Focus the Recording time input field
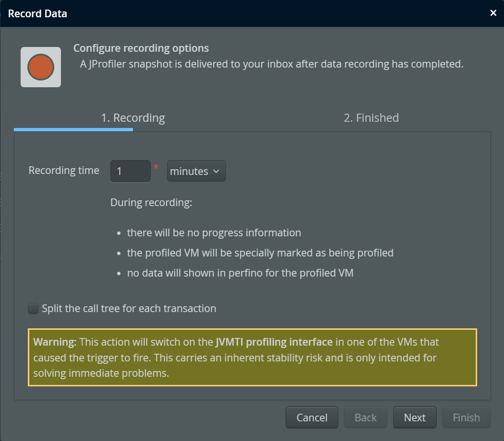The image size is (504, 441). (x=130, y=171)
